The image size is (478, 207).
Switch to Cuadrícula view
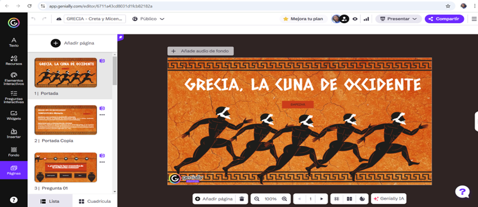pyautogui.click(x=95, y=201)
